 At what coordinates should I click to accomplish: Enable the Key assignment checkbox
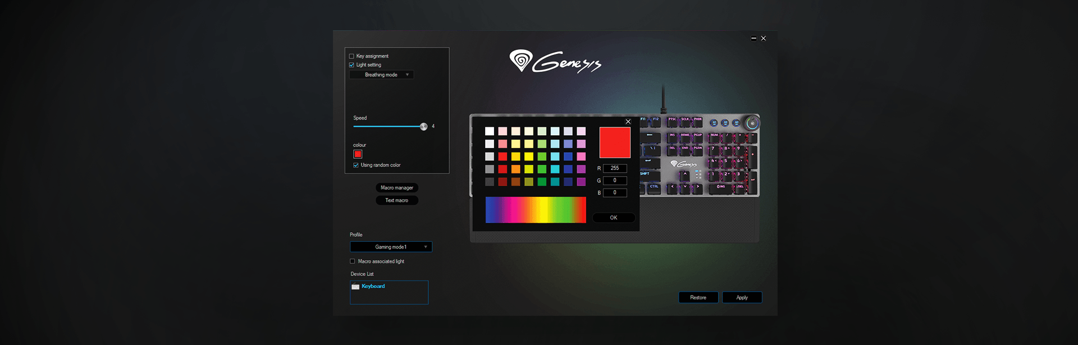coord(351,56)
